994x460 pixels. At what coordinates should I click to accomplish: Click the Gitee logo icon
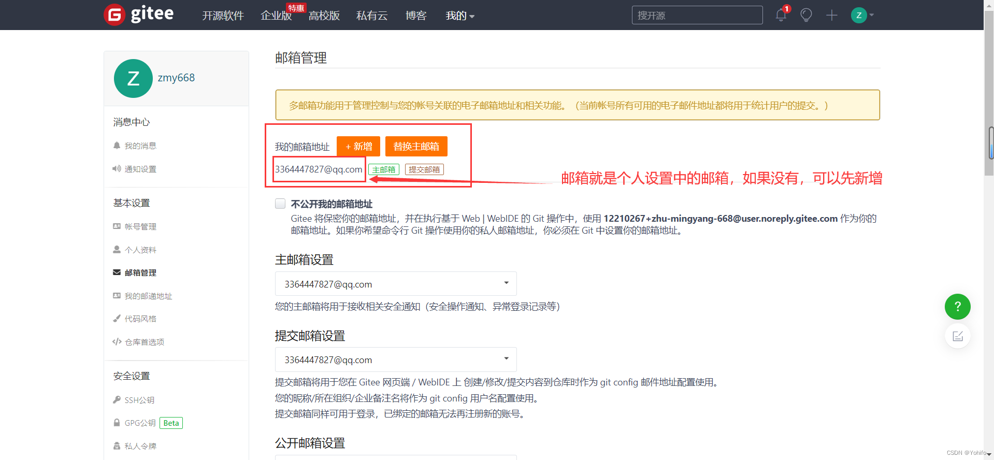pos(114,15)
